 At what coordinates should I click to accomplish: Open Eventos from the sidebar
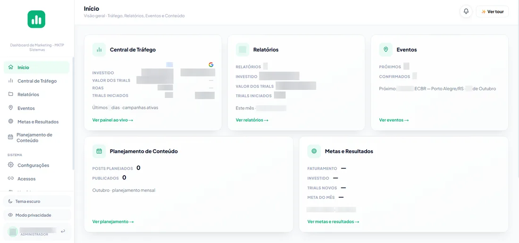click(36, 108)
